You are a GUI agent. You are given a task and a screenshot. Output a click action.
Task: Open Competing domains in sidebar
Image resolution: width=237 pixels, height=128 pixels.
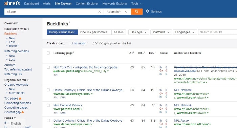click(x=18, y=103)
